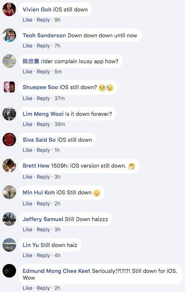Reply to Brett Hew's comment
The height and width of the screenshot is (292, 185).
pyautogui.click(x=44, y=177)
